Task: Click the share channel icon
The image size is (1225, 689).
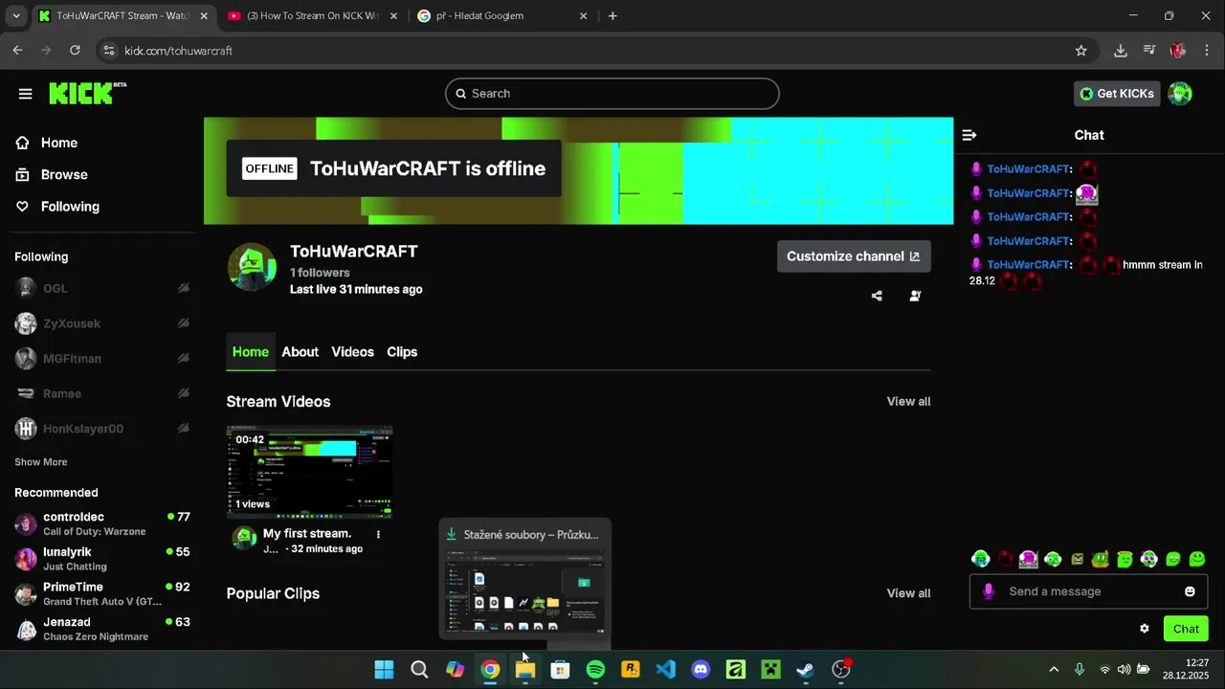Action: (x=877, y=296)
